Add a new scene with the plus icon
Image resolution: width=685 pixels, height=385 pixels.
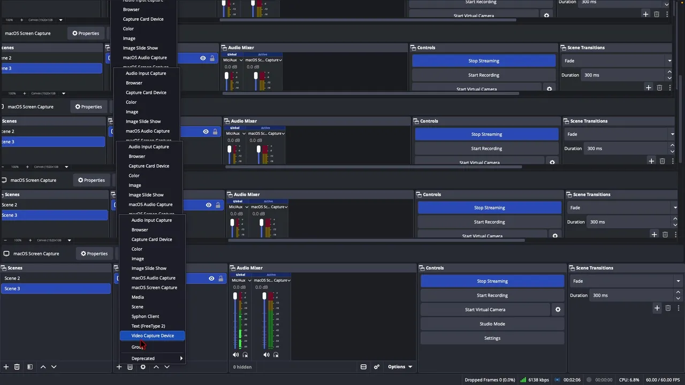point(6,367)
